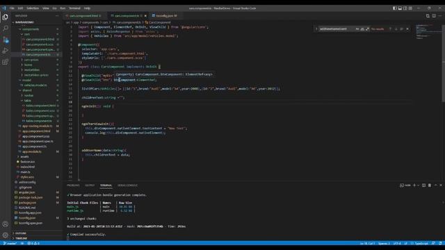The image size is (445, 250).
Task: Click the compare changes icon in editor toolbar
Action: [x=428, y=16]
